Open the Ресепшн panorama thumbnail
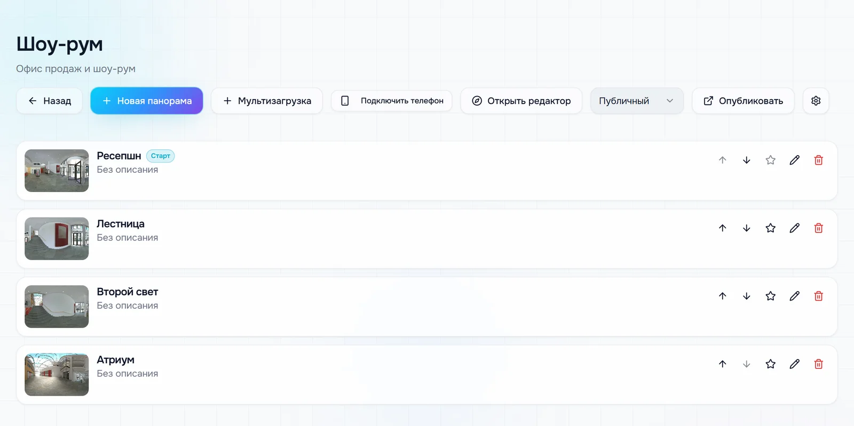The width and height of the screenshot is (854, 426). coord(57,171)
